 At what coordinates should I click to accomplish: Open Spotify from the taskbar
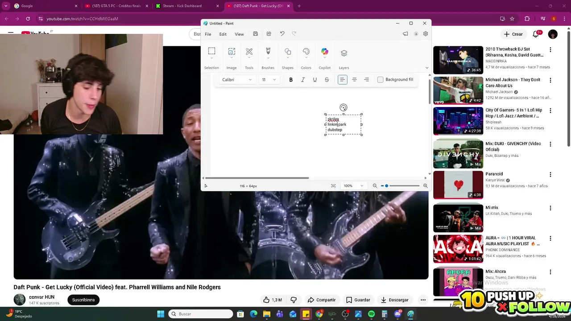tap(372, 314)
